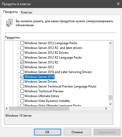This screenshot has width=122, height=137.
Task: Switch to the Классы tab
Action: coord(26,12)
